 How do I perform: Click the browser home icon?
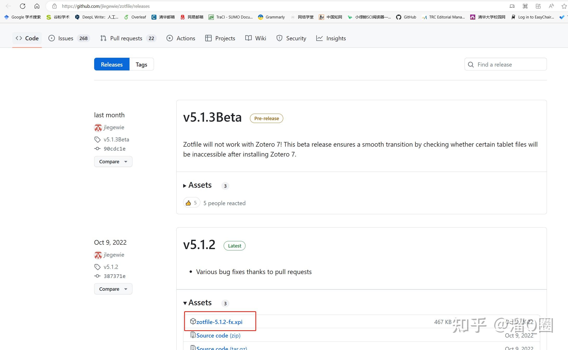pos(37,6)
